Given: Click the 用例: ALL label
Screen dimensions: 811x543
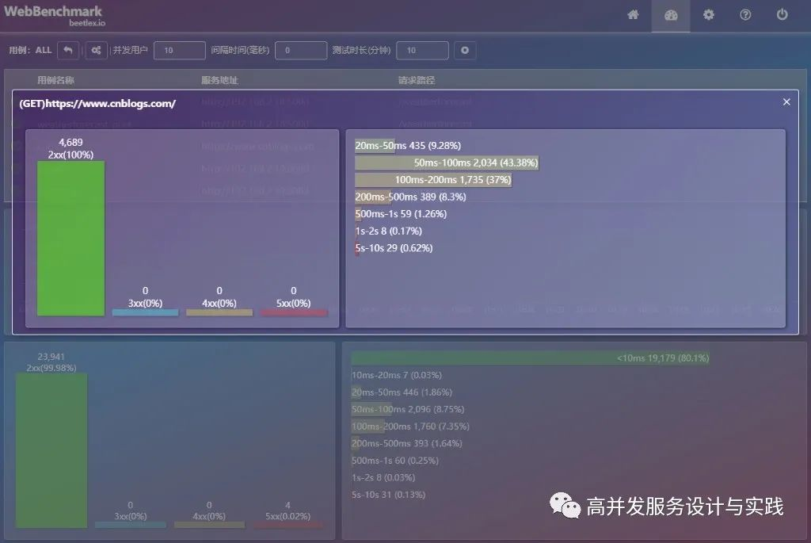Looking at the screenshot, I should click(30, 50).
